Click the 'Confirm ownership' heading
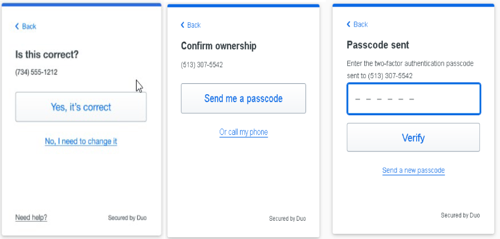This screenshot has width=500, height=239. click(218, 46)
